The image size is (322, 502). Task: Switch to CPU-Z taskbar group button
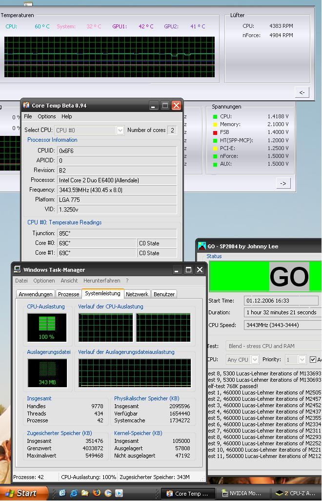(x=297, y=494)
